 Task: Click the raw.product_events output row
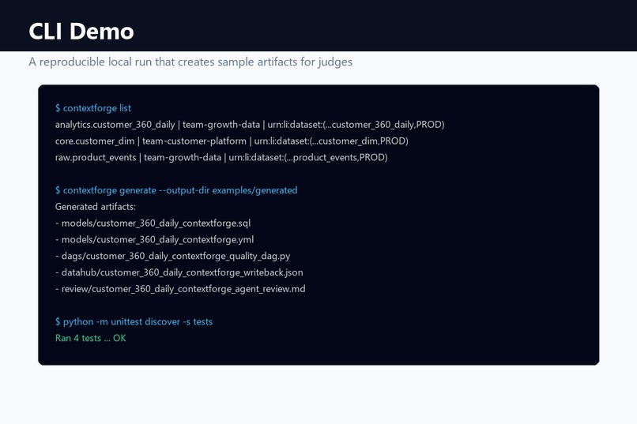pos(221,157)
